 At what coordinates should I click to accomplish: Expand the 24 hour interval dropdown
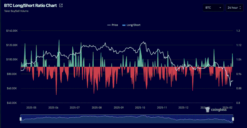pos(235,8)
